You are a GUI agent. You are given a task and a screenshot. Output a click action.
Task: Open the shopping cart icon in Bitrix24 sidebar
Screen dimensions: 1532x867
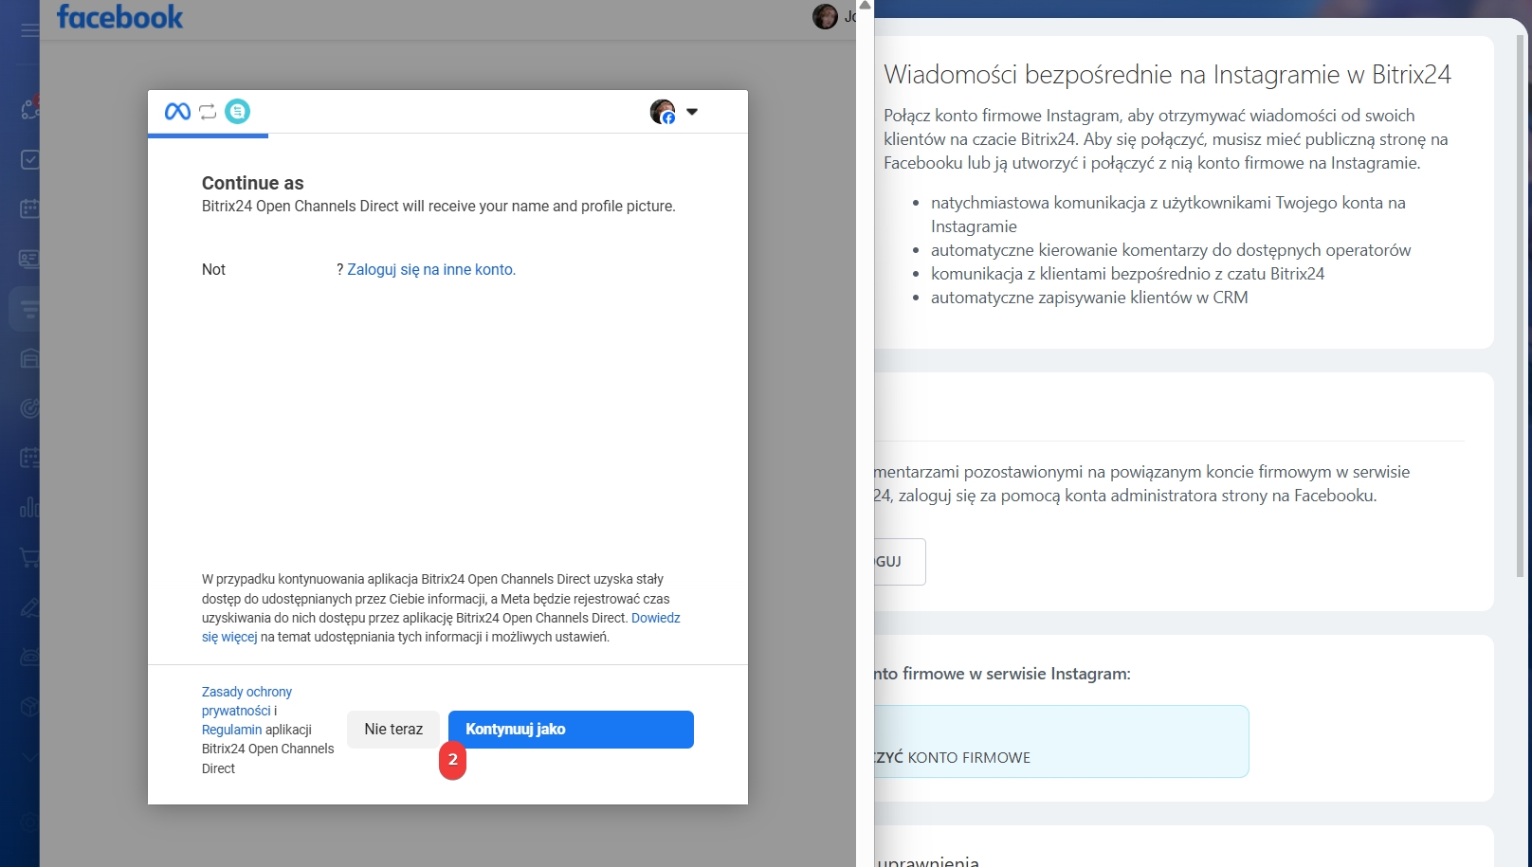pyautogui.click(x=30, y=558)
